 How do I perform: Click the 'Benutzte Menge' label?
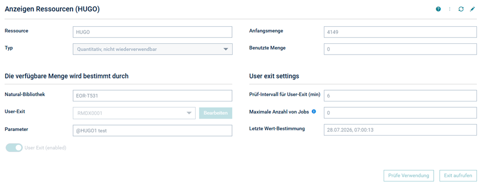267,48
